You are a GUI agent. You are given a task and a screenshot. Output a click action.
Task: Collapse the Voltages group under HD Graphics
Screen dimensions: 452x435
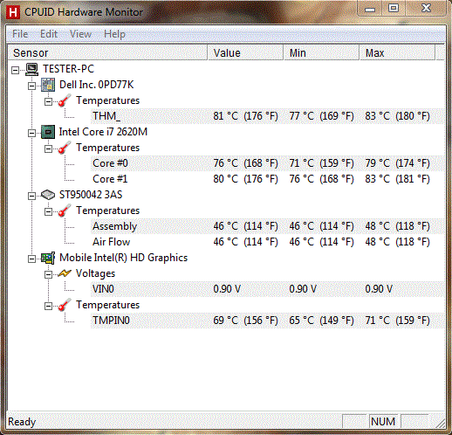pyautogui.click(x=48, y=274)
